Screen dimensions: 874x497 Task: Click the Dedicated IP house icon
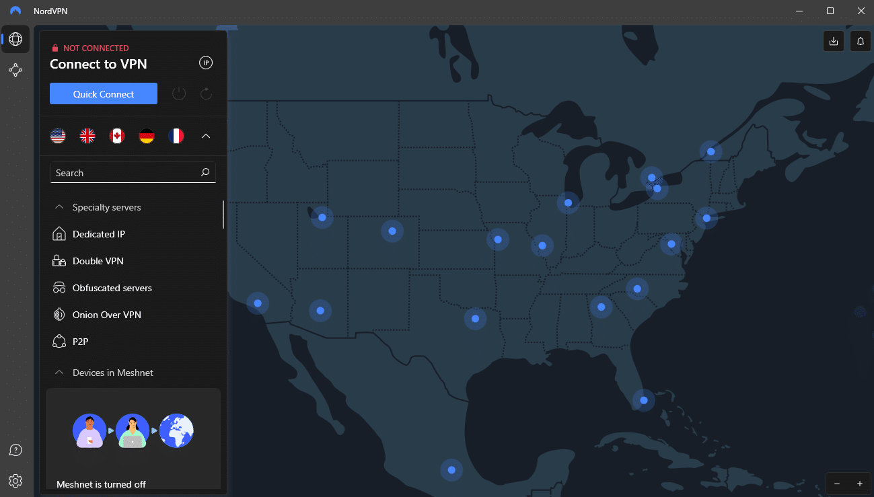59,234
